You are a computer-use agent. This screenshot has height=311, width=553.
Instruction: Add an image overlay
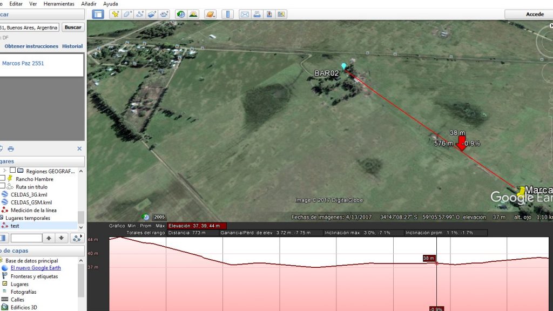(152, 14)
